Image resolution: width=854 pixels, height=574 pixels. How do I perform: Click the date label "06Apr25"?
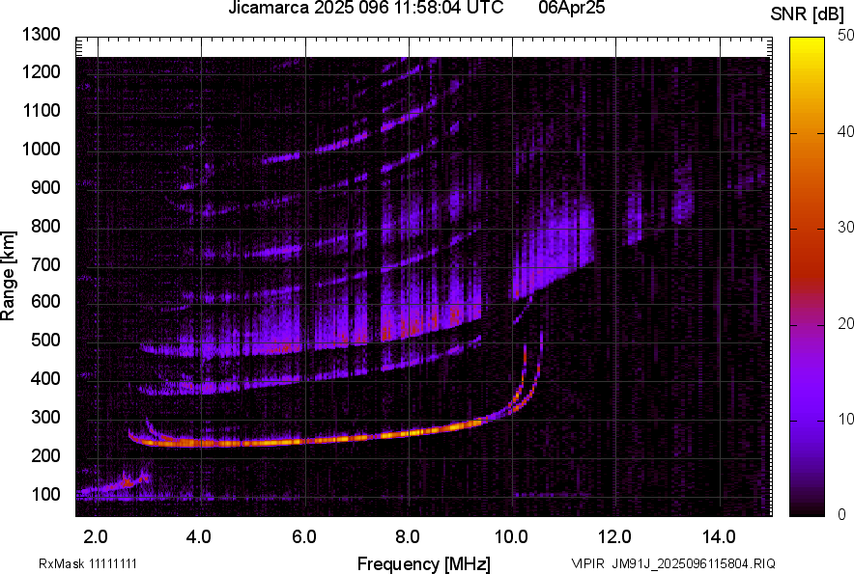571,8
